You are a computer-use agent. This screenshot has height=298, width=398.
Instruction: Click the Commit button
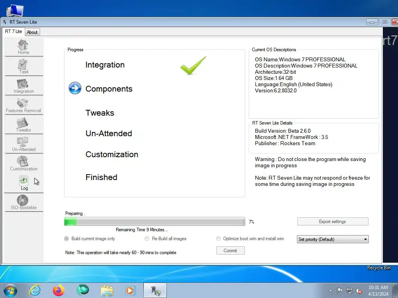coord(230,251)
